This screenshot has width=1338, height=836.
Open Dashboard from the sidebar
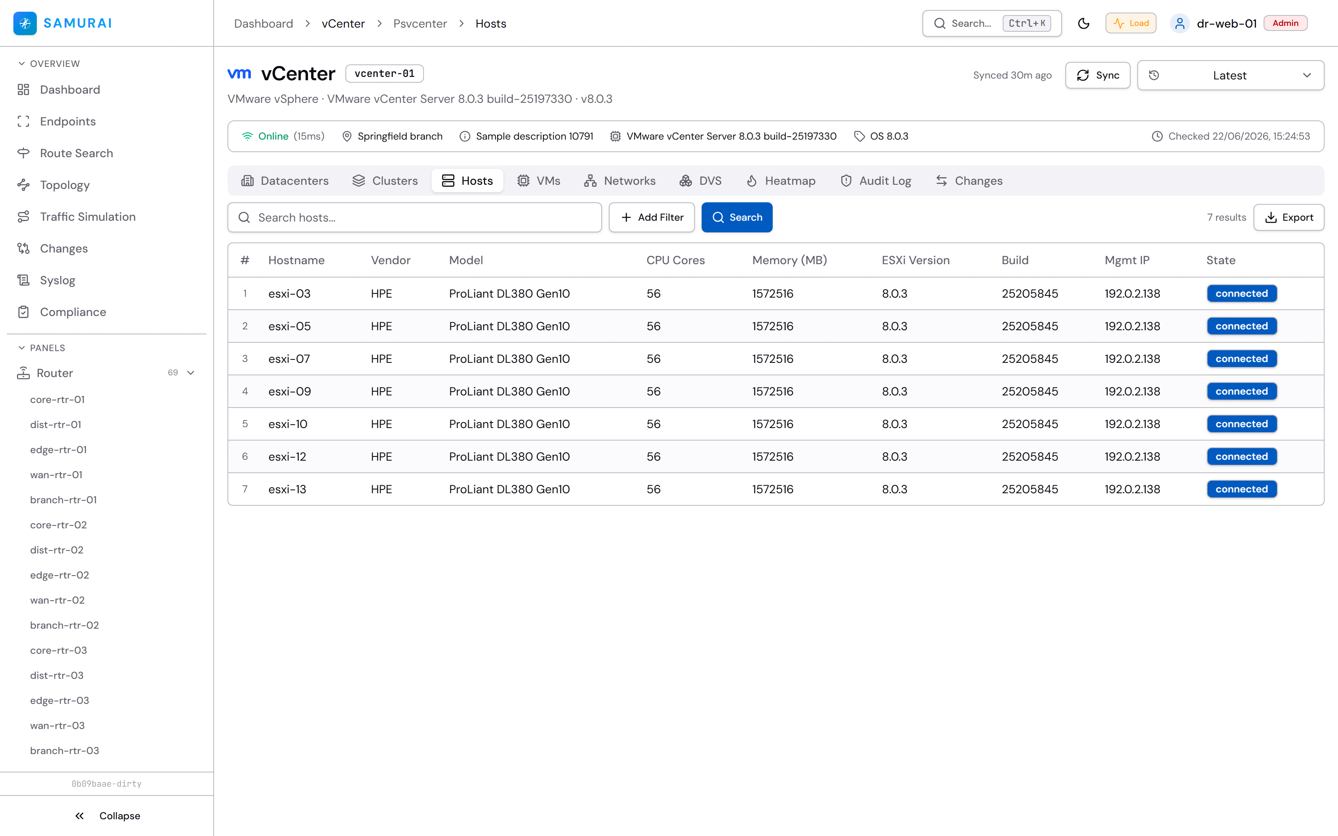tap(70, 89)
